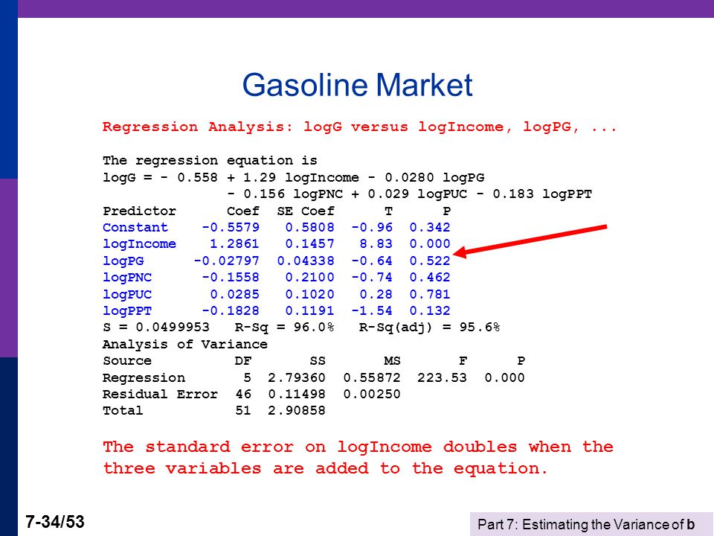Click the 'logIncome' predictor row label
The image size is (714, 536).
point(139,244)
